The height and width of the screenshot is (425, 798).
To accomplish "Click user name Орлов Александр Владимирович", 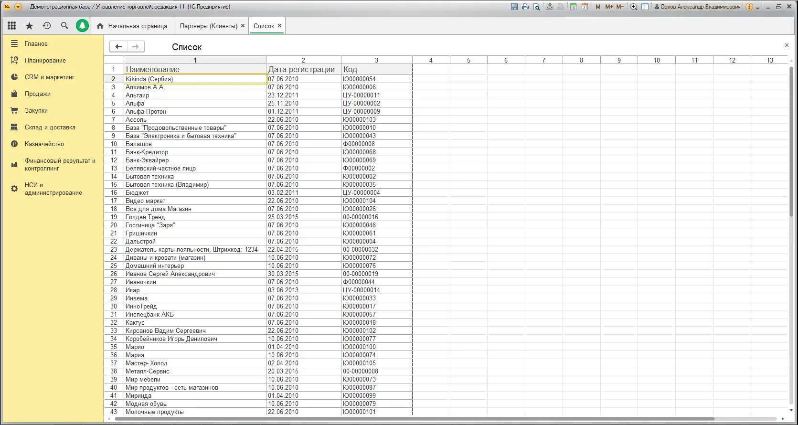I will pos(701,7).
